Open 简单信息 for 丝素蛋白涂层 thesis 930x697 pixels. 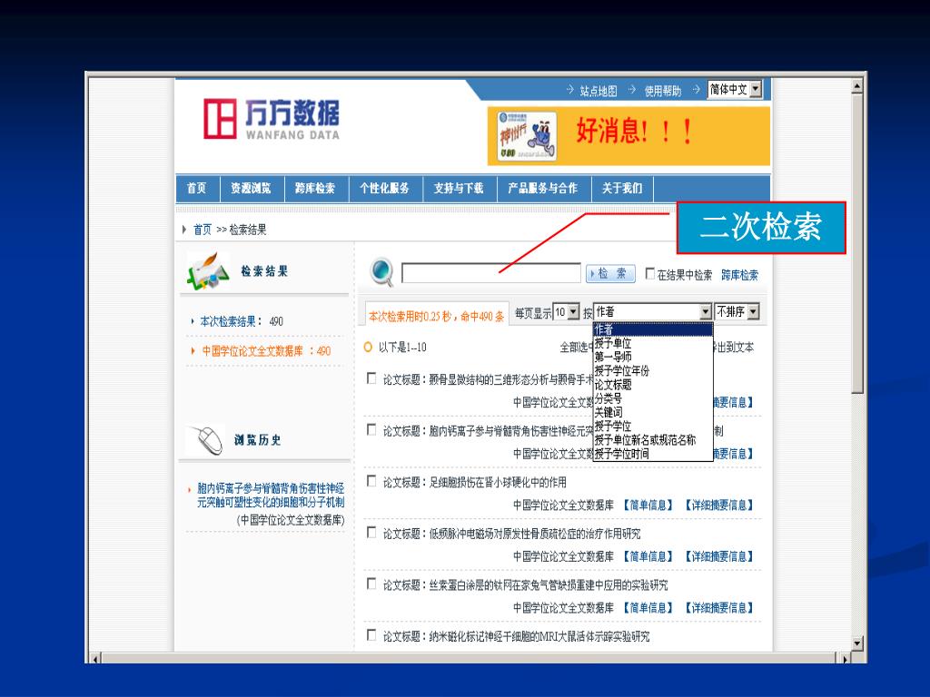tap(647, 607)
